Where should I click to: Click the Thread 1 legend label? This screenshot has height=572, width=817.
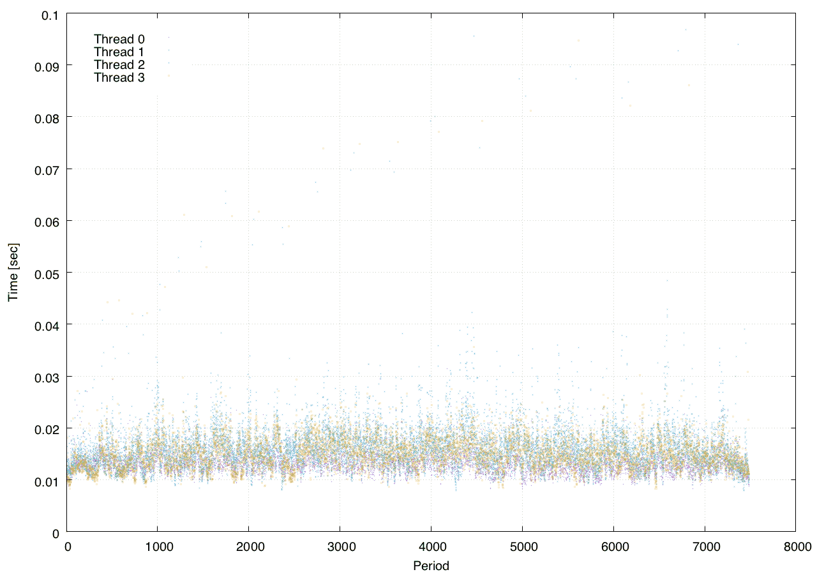tap(119, 52)
